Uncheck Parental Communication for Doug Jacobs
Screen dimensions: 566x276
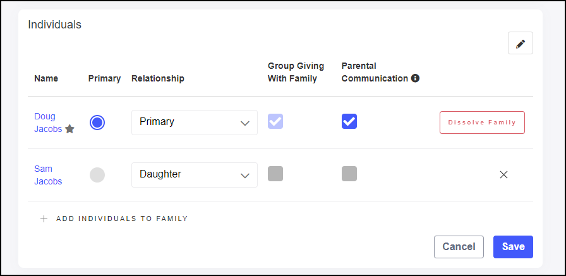(349, 121)
